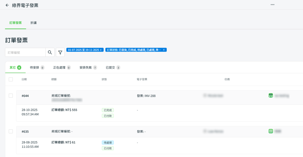Viewport: 303px width, 157px height.
Task: Open the three-dot more options menu
Action: [272, 5]
